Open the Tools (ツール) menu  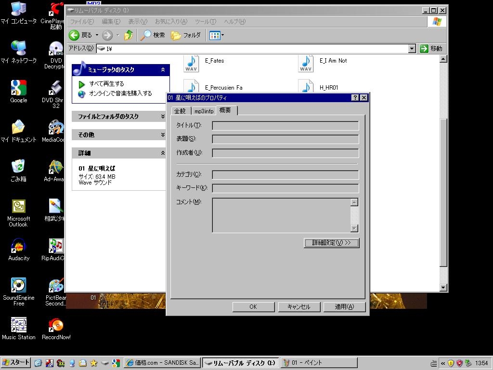(x=206, y=22)
